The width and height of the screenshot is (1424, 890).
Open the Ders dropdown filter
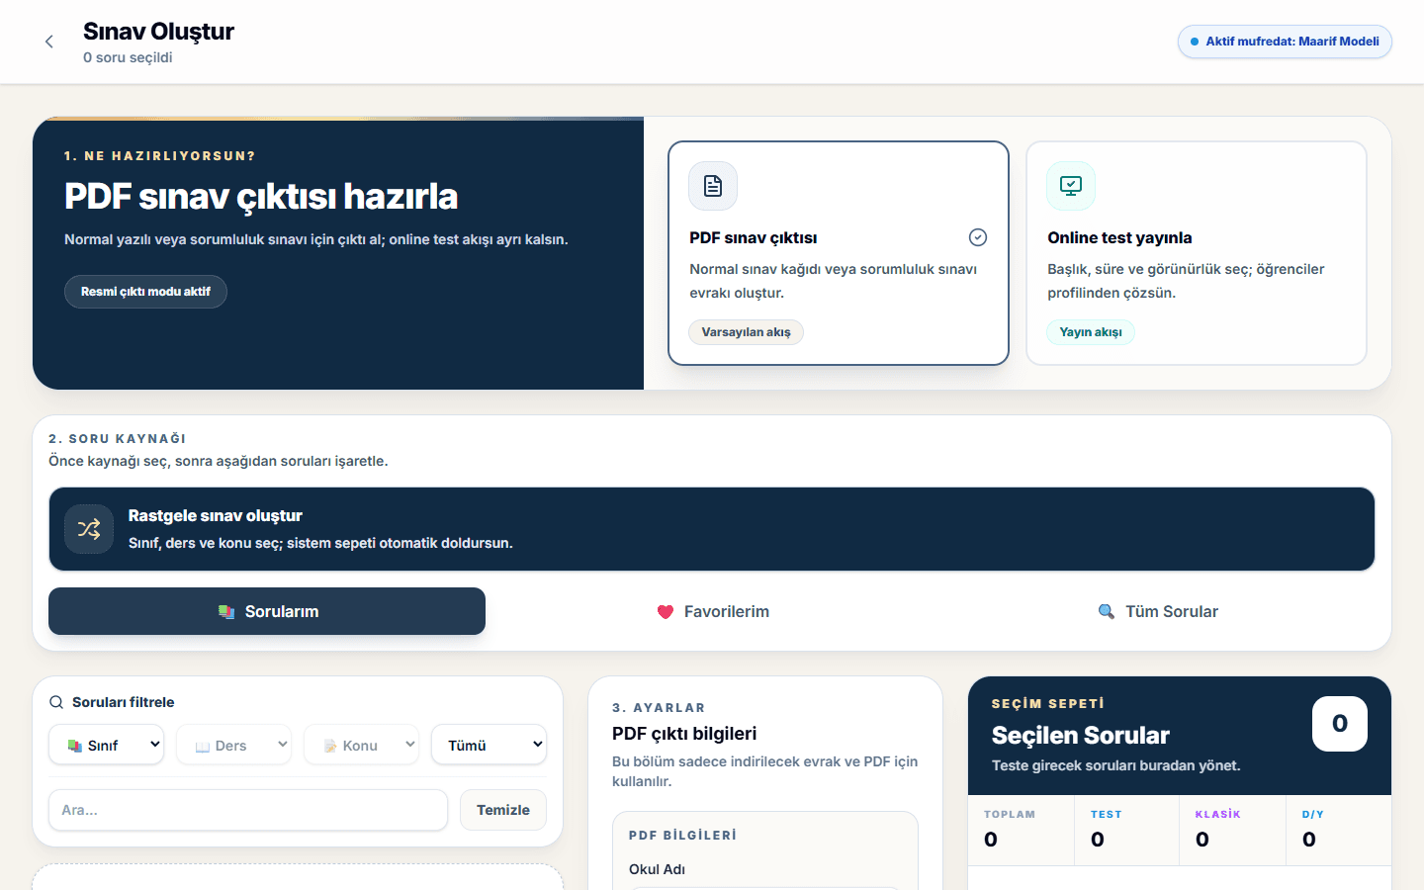(x=234, y=745)
